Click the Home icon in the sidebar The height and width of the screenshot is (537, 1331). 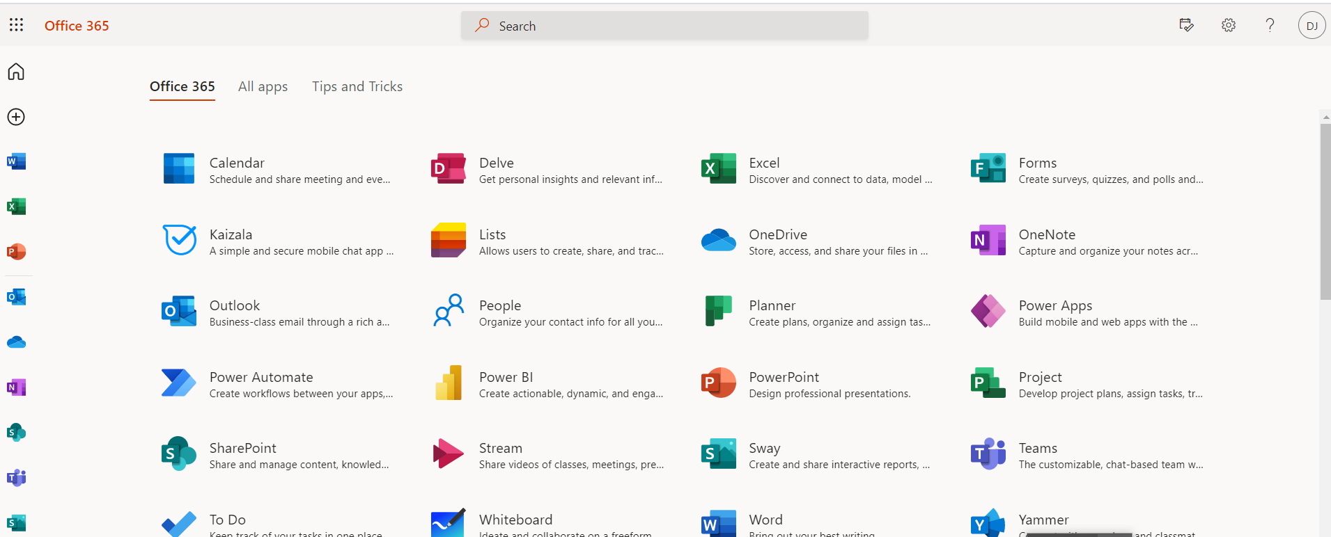click(16, 72)
